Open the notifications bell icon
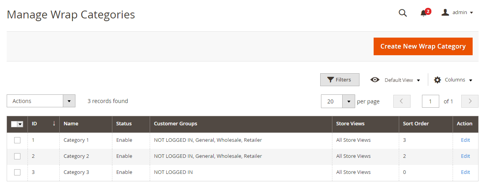Image resolution: width=486 pixels, height=188 pixels. (424, 13)
